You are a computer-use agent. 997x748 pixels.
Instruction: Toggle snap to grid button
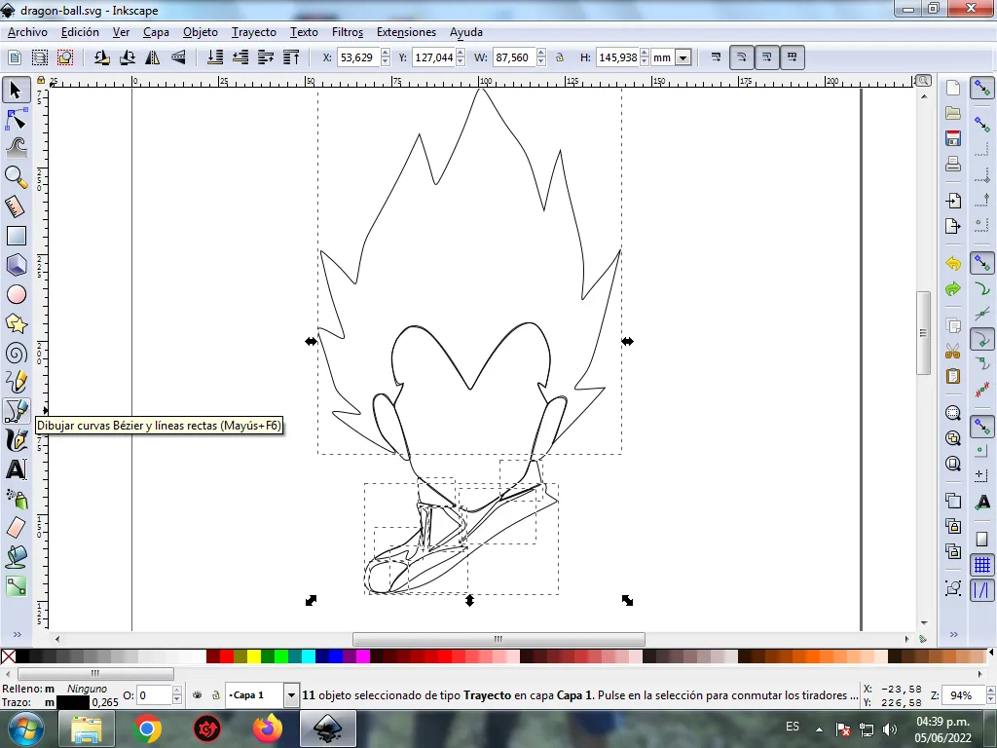pyautogui.click(x=982, y=565)
